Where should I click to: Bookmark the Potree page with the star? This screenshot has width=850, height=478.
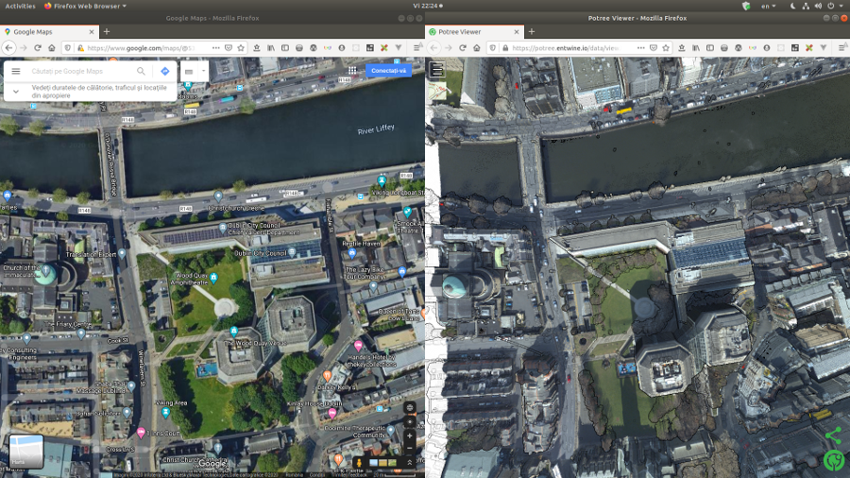(x=666, y=47)
